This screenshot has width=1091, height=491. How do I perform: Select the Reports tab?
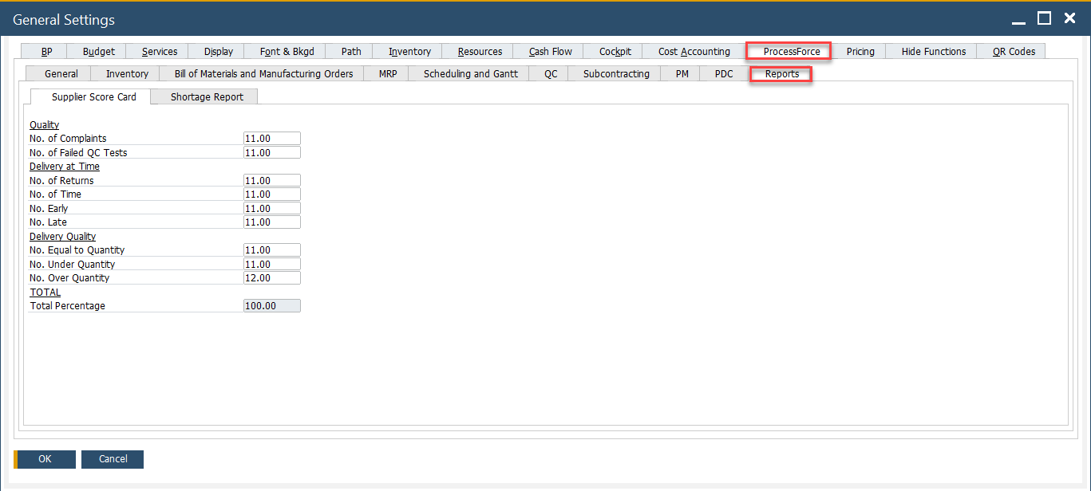[x=780, y=73]
